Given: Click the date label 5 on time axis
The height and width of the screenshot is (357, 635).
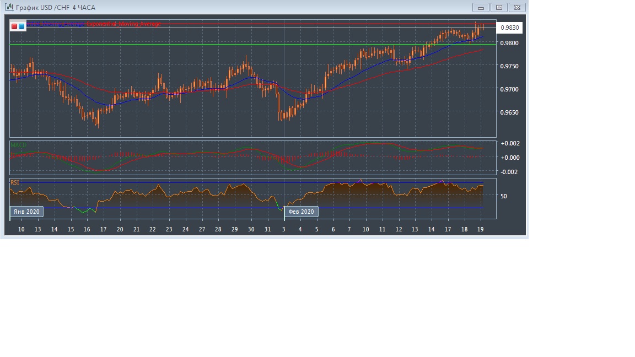Looking at the screenshot, I should pyautogui.click(x=317, y=230).
